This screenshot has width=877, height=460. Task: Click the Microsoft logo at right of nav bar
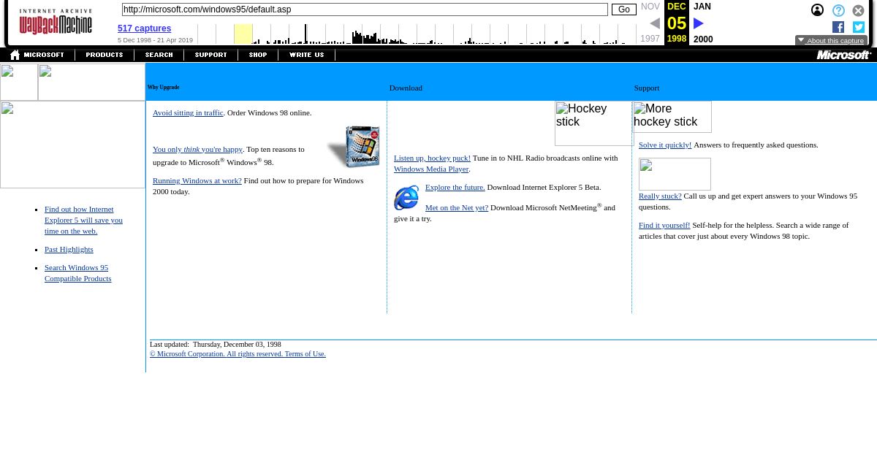point(844,55)
